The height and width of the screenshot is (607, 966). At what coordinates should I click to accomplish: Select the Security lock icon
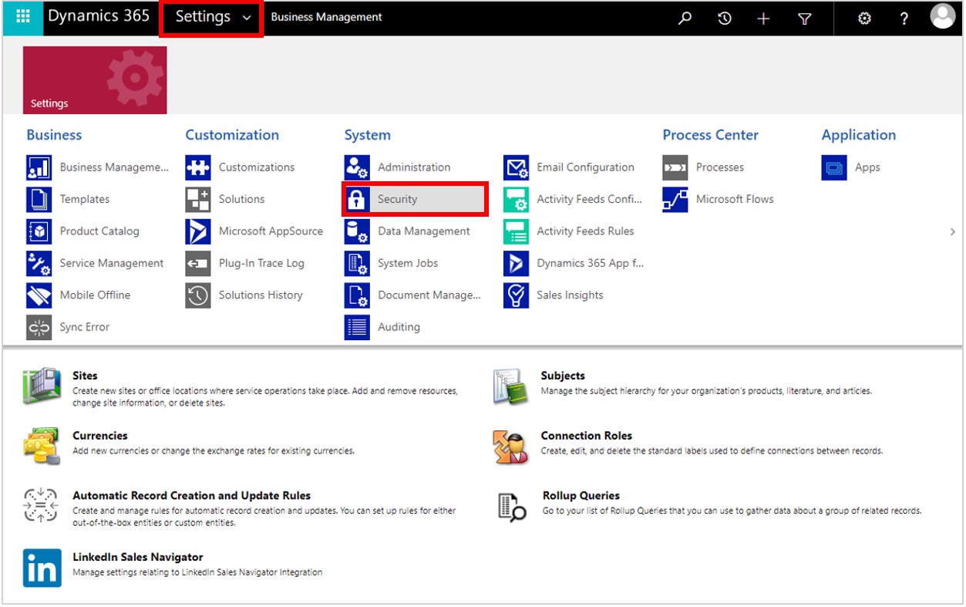357,199
